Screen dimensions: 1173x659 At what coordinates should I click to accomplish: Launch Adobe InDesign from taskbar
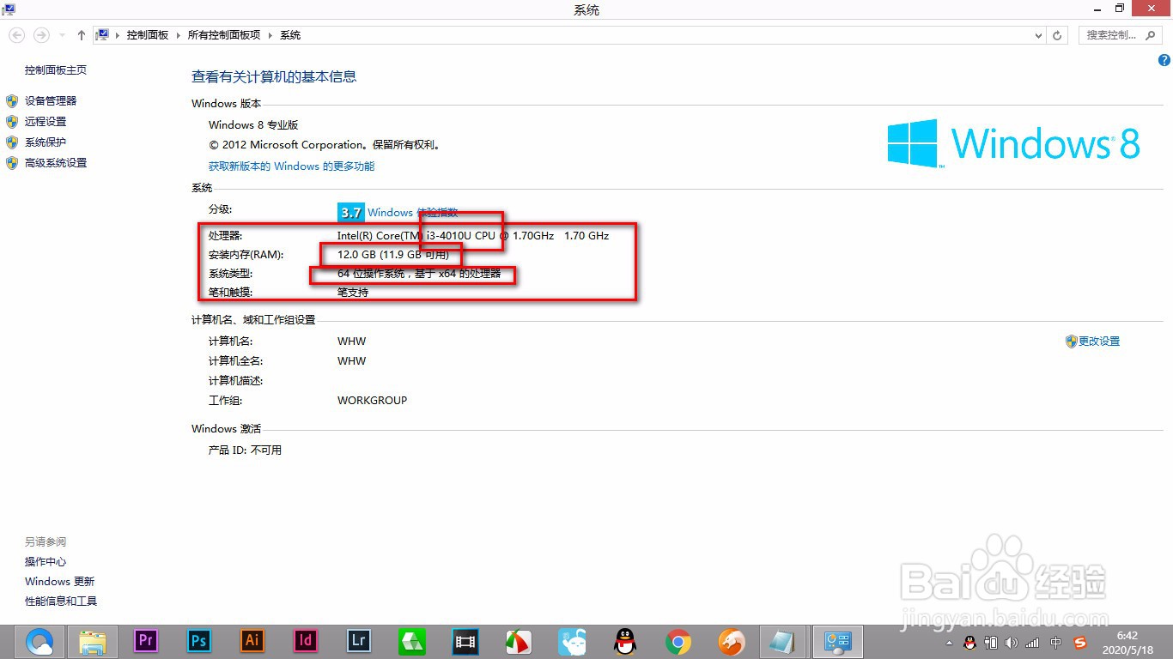click(x=306, y=641)
